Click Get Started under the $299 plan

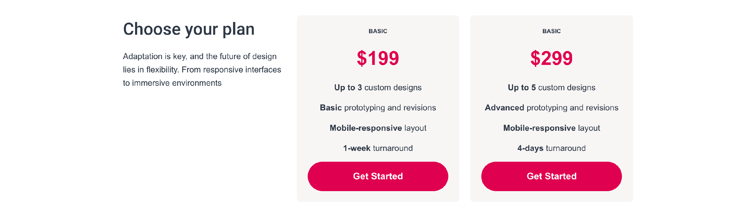[551, 176]
